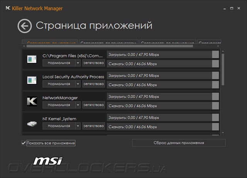Viewport: 247px width, 178px height.
Task: Click C:\Program Files (x86)\Com... name
Action: [x=73, y=56]
